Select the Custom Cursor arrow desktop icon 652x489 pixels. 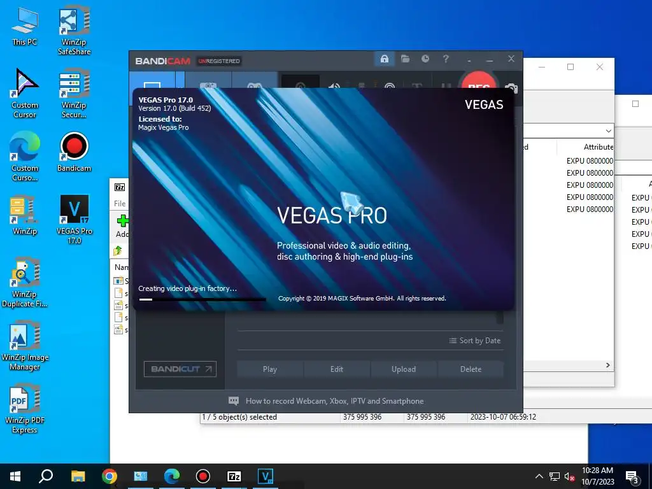coord(24,93)
